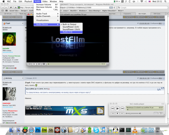Expand the Audio Channels submenu

(47, 16)
